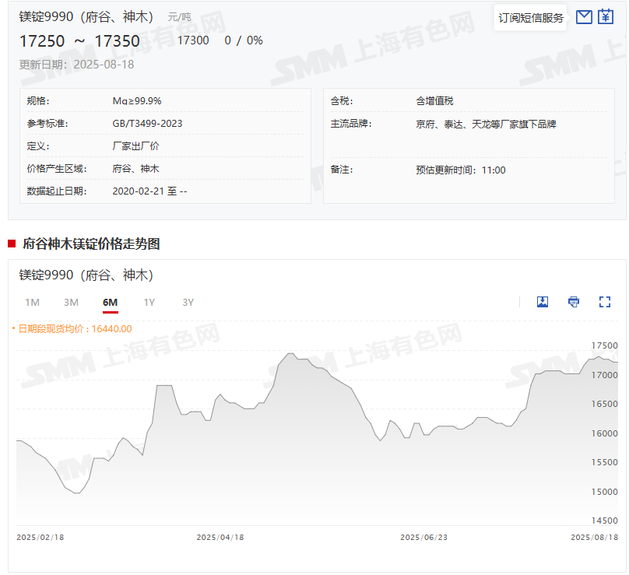
Task: Save the chart as an image
Action: pyautogui.click(x=543, y=302)
